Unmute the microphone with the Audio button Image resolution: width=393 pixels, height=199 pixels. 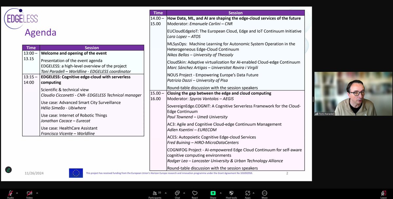10,194
